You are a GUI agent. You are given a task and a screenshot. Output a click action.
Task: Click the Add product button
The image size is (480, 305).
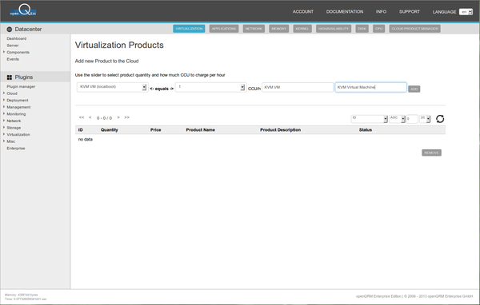[x=414, y=89]
